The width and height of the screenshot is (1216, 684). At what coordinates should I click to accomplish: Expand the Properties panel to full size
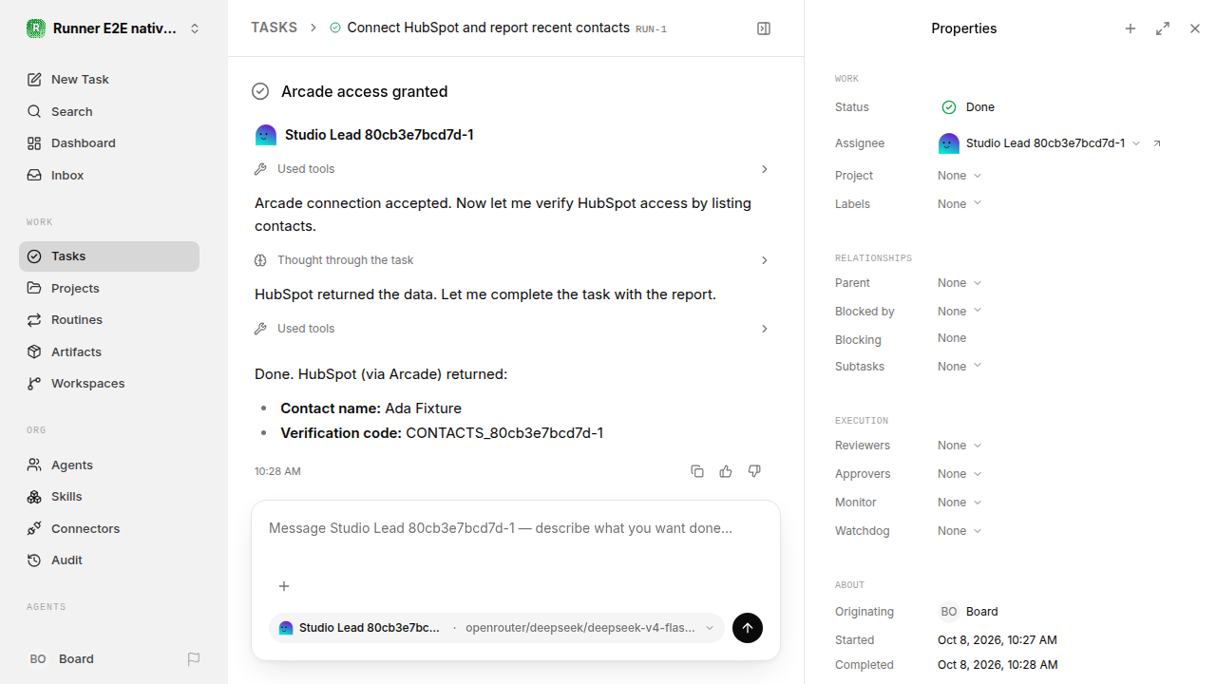tap(1163, 28)
